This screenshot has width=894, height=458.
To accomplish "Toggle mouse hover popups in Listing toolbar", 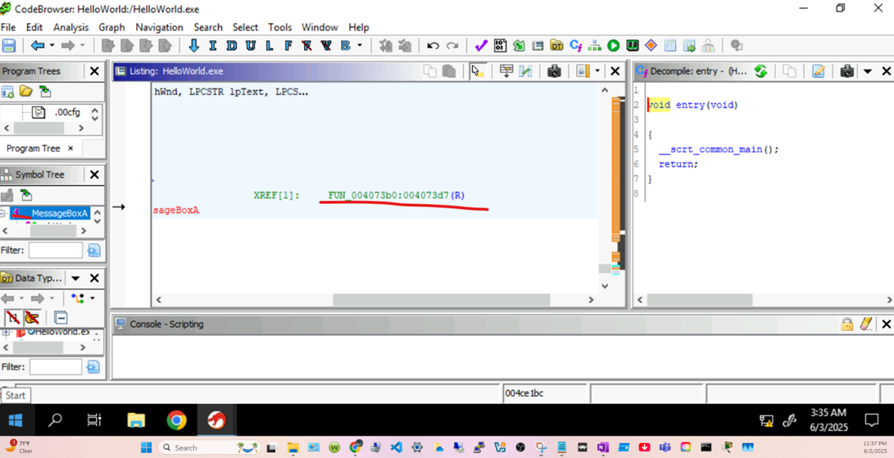I will [477, 71].
